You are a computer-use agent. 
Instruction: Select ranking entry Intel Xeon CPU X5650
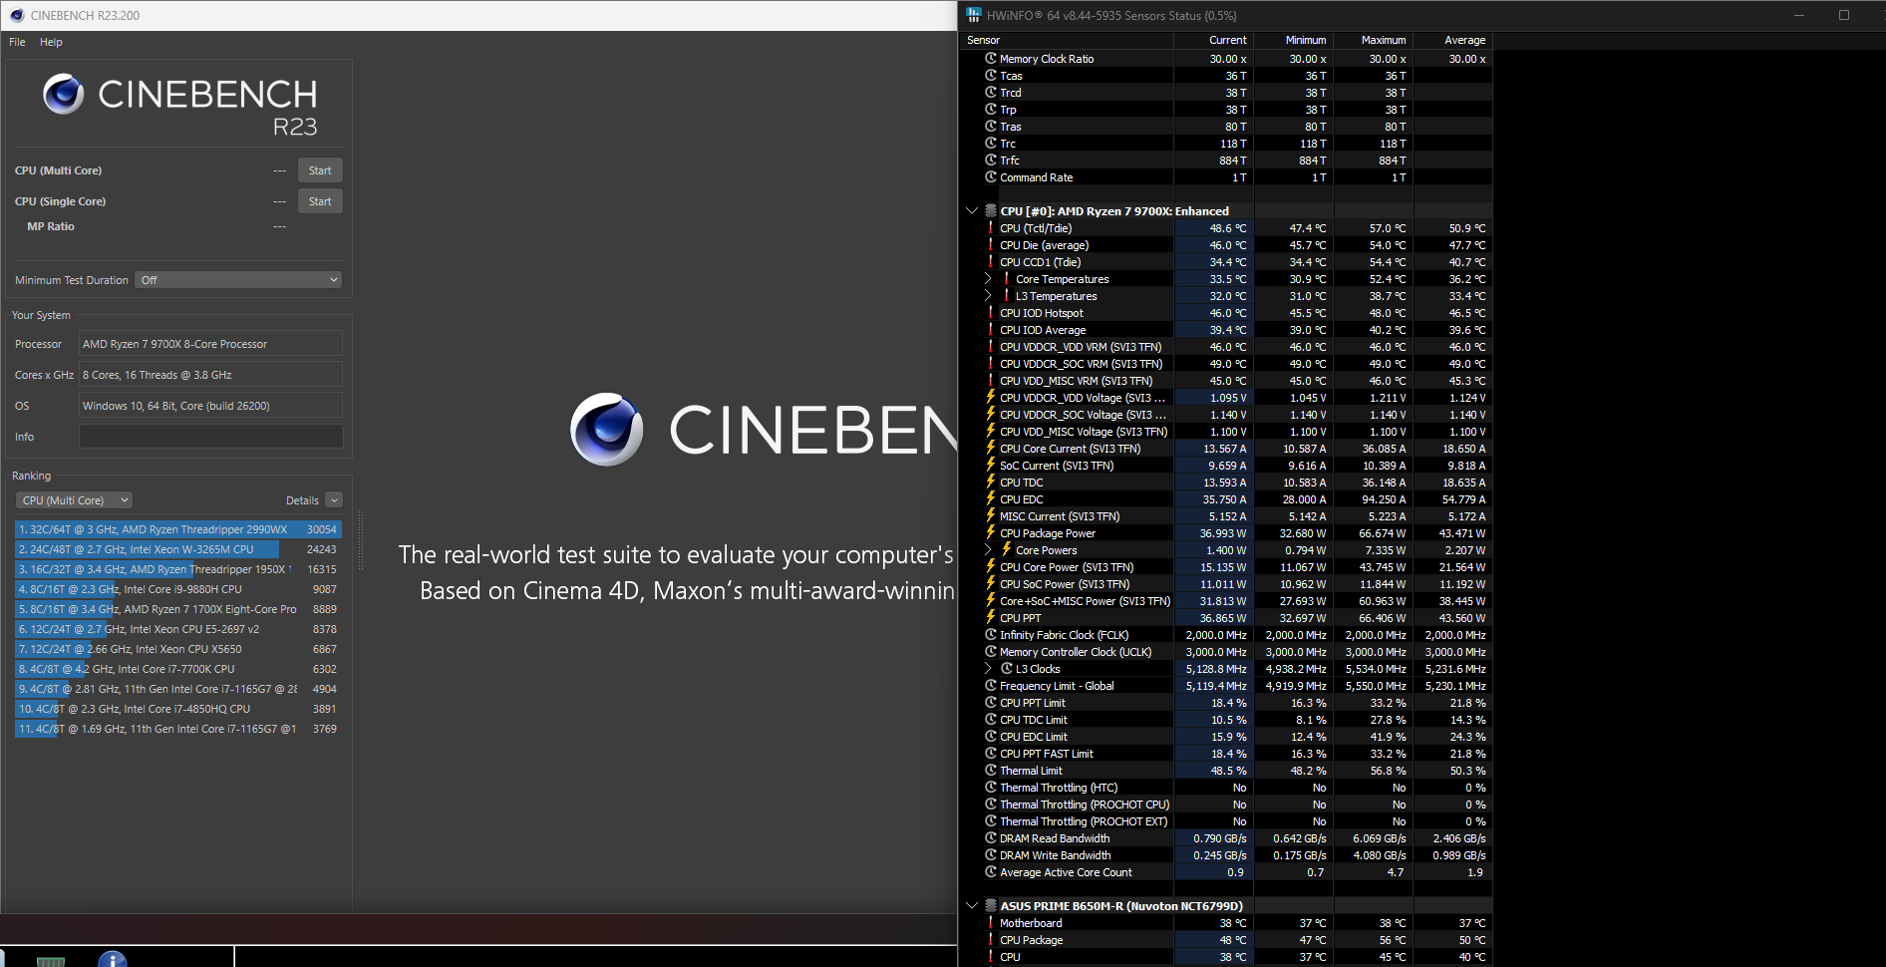tap(178, 649)
